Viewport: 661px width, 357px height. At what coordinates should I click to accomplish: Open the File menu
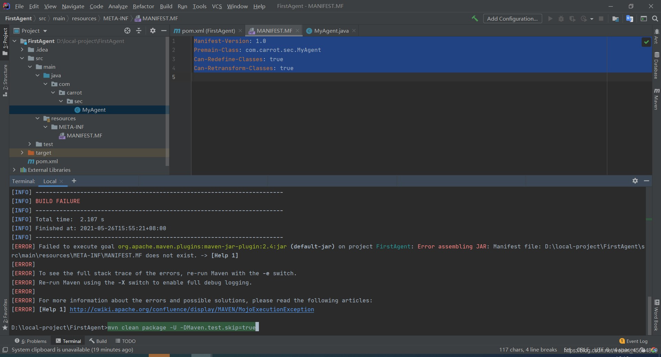pyautogui.click(x=19, y=6)
